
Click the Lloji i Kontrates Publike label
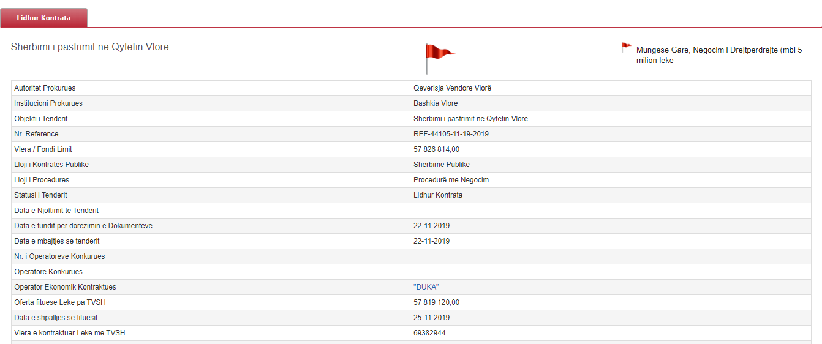[52, 165]
